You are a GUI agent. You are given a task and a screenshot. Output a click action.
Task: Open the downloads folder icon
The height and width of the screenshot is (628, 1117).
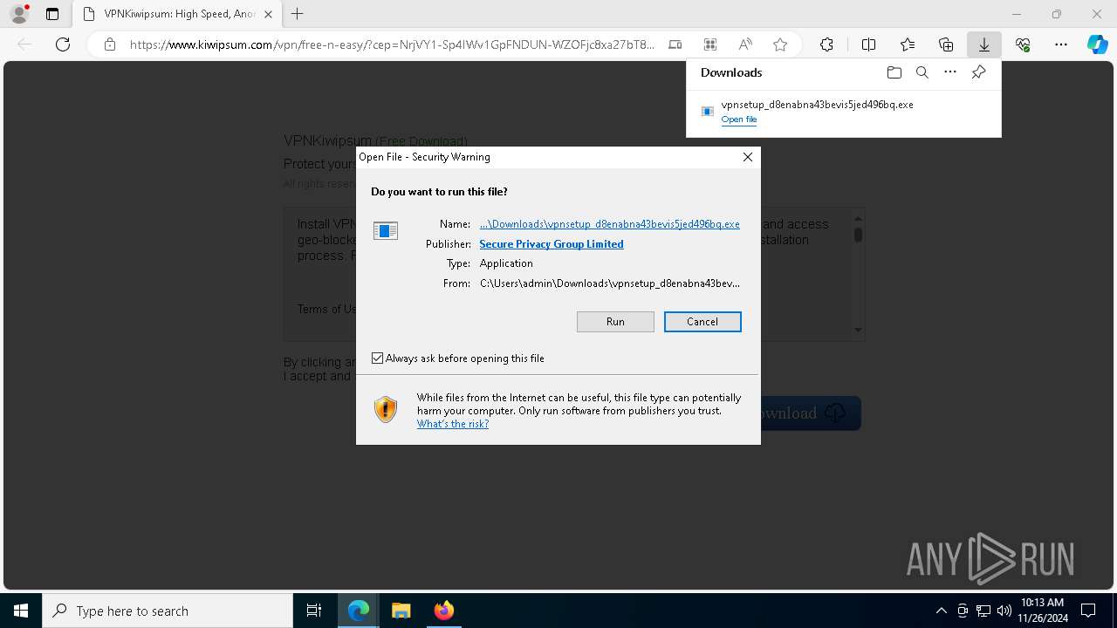pyautogui.click(x=894, y=72)
